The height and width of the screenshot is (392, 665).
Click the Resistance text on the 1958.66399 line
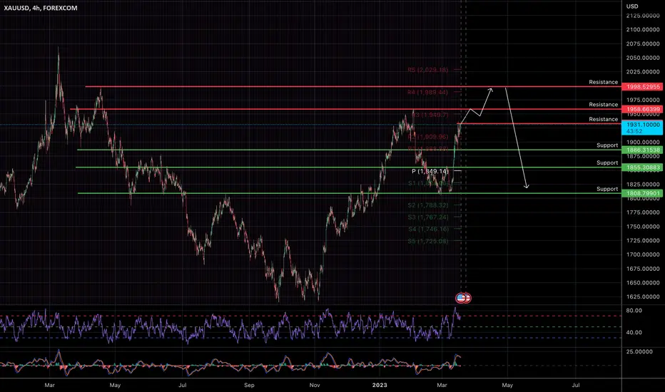(x=603, y=105)
